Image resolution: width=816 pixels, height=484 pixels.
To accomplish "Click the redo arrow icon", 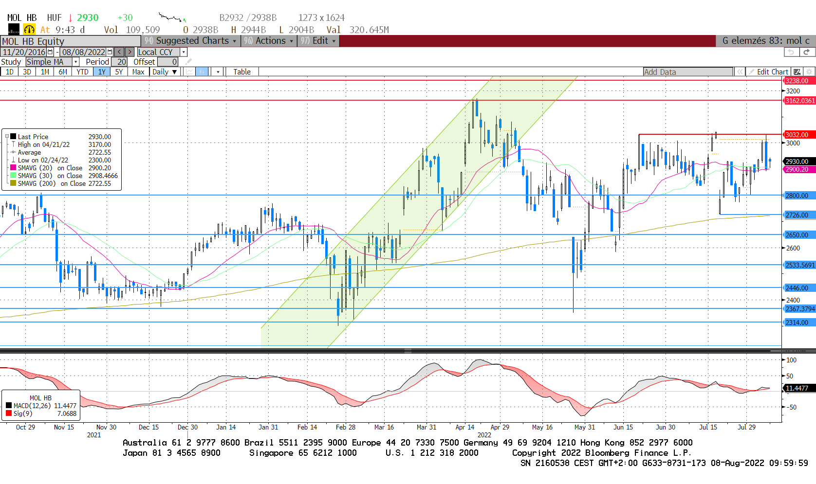I will coord(806,52).
